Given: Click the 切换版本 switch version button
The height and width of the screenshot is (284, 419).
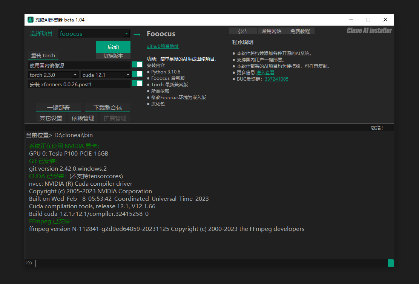Looking at the screenshot, I should click(113, 56).
